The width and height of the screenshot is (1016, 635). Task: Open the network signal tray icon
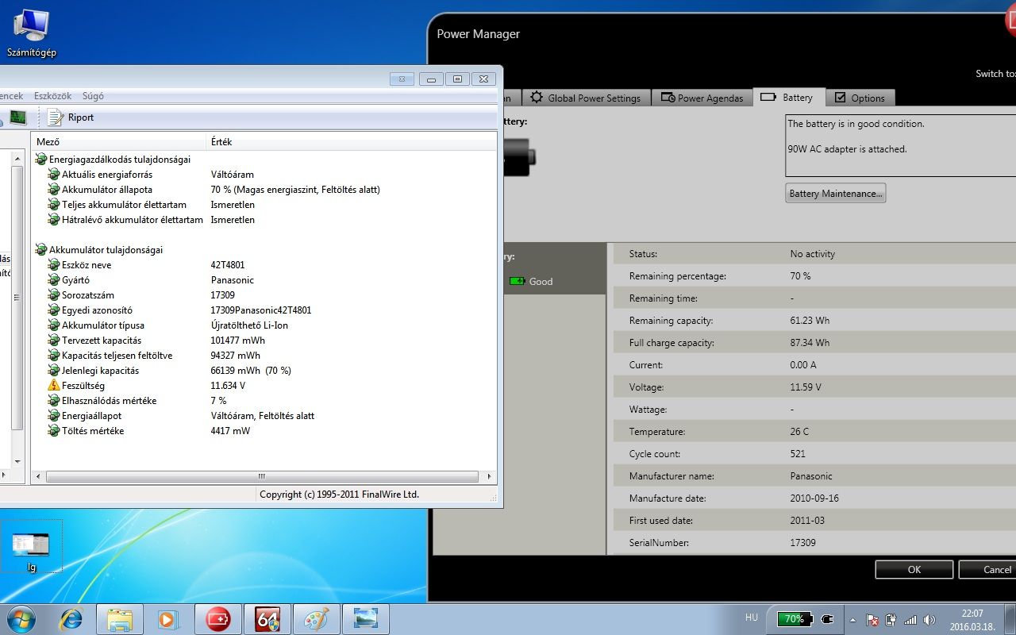coord(910,620)
